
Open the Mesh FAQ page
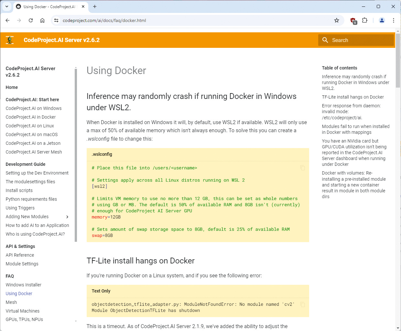(11, 302)
